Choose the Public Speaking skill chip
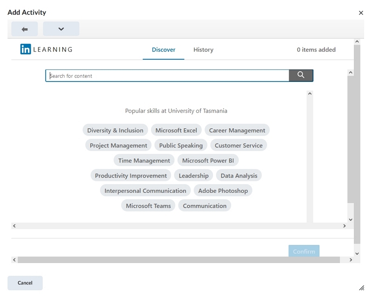Image resolution: width=372 pixels, height=297 pixels. click(181, 145)
